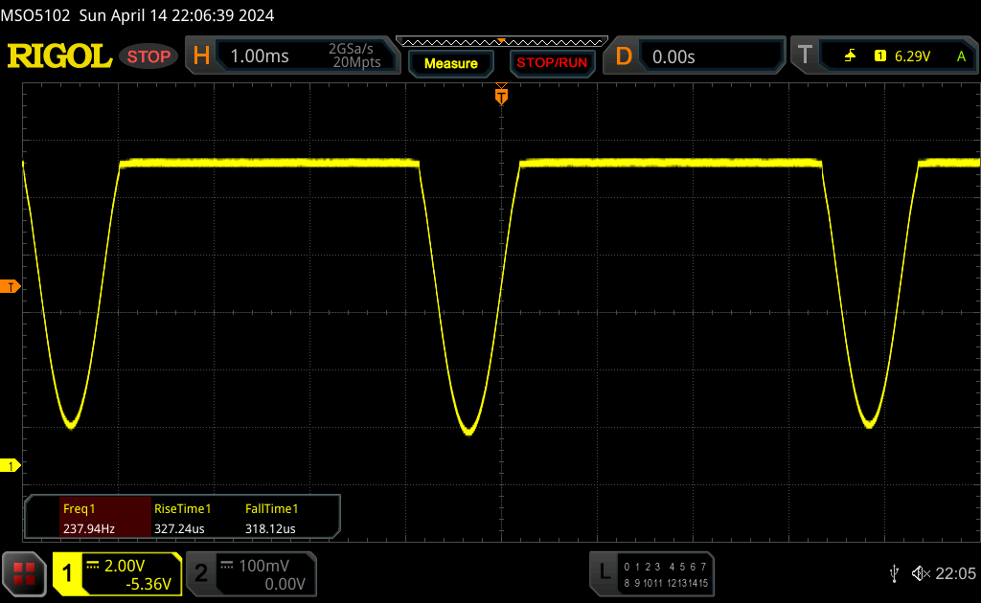Image resolution: width=981 pixels, height=603 pixels.
Task: Open the delay D settings
Action: (624, 56)
